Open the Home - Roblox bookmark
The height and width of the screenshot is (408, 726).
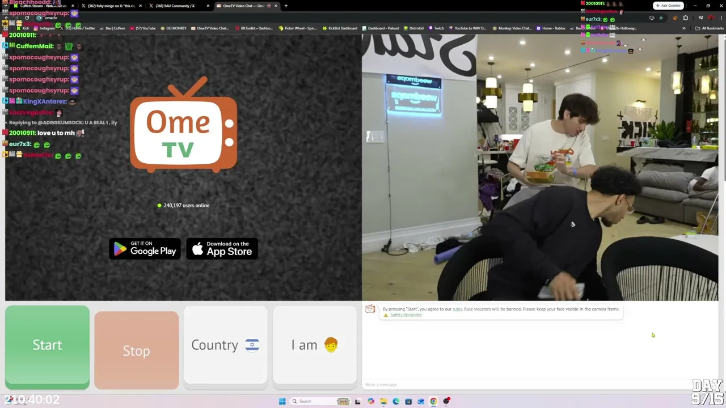[x=551, y=28]
